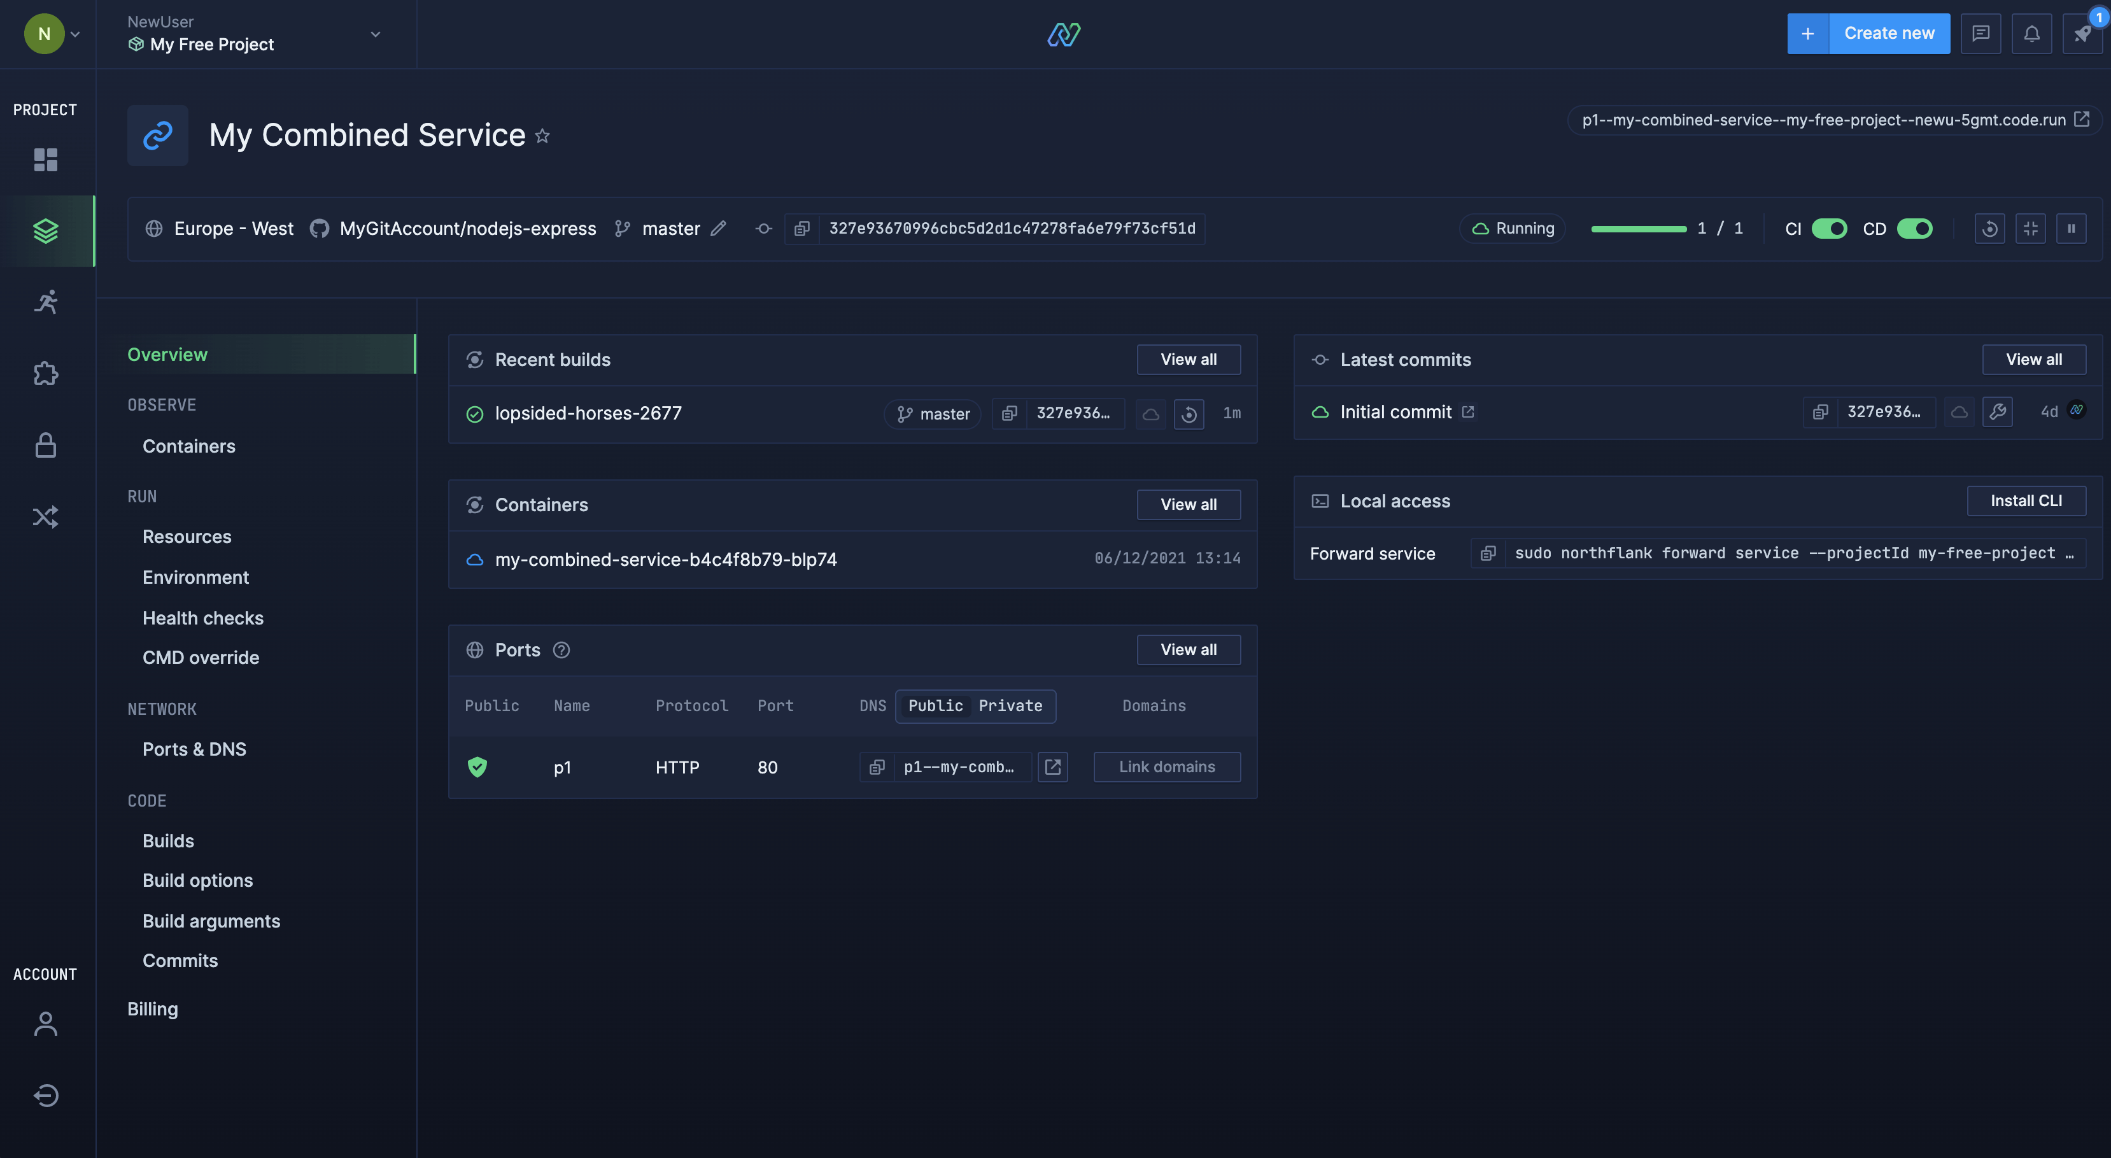Click the restart service icon in header
The image size is (2111, 1158).
tap(1989, 229)
